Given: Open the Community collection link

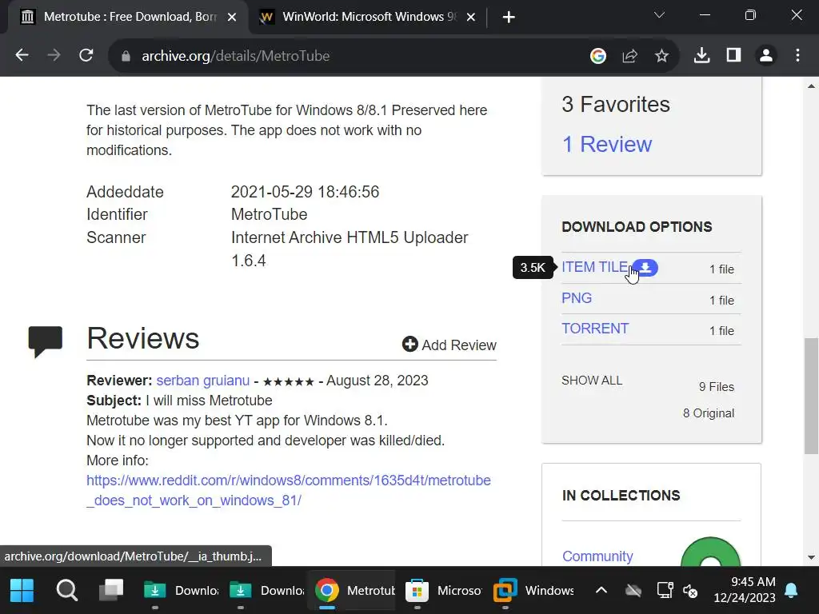Looking at the screenshot, I should point(597,556).
